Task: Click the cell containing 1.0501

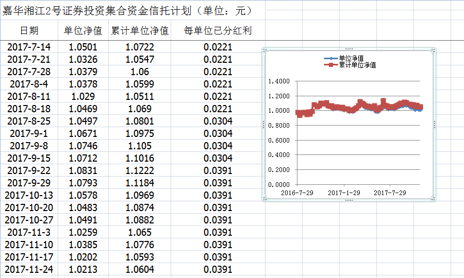Action: [x=82, y=47]
